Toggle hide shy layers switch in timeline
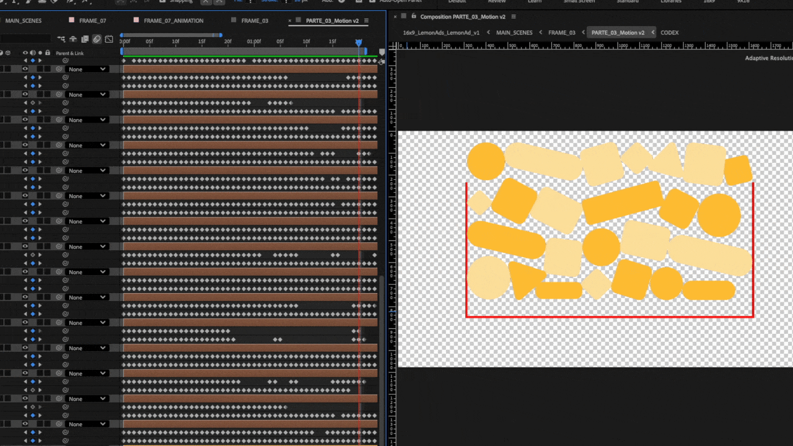The width and height of the screenshot is (793, 446). 73,39
